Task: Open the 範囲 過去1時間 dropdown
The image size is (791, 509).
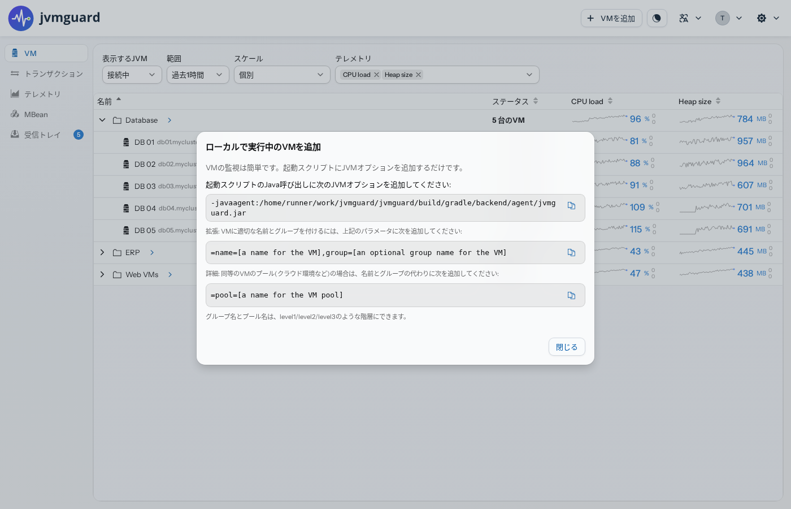Action: tap(198, 75)
